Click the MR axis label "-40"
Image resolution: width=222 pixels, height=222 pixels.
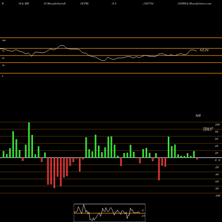[x=217, y=174]
